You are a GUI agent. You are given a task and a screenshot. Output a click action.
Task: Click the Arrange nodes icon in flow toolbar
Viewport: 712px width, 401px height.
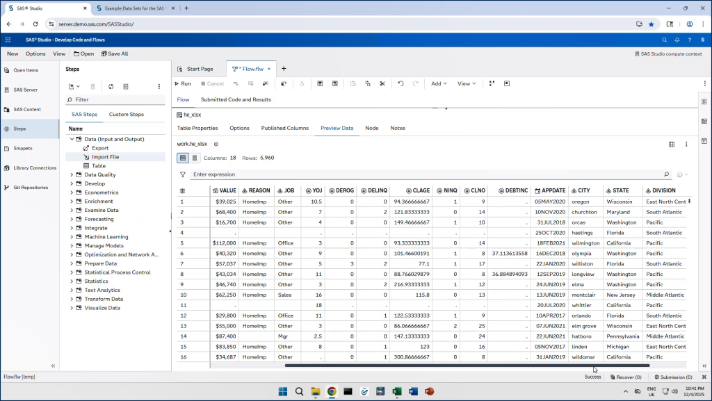pyautogui.click(x=492, y=83)
